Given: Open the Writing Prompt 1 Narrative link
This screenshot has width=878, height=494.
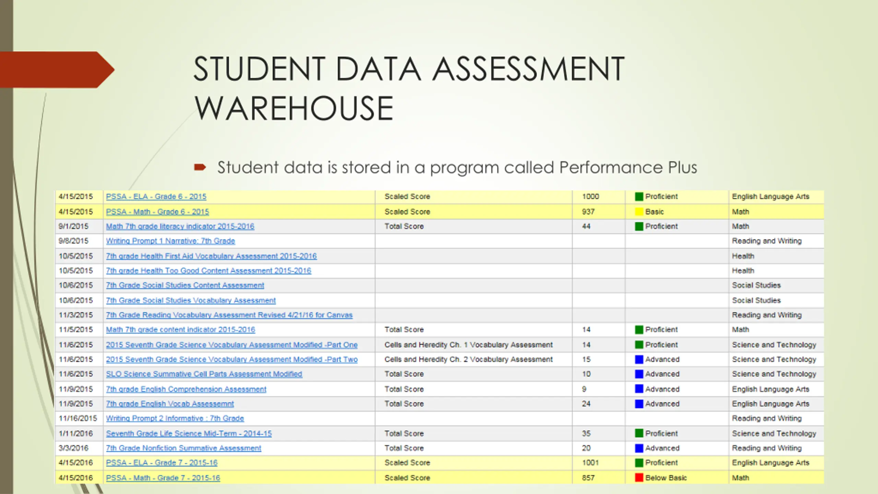Looking at the screenshot, I should click(170, 241).
